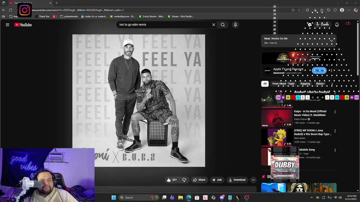Open Enaira Stream bookmark

[x=151, y=16]
